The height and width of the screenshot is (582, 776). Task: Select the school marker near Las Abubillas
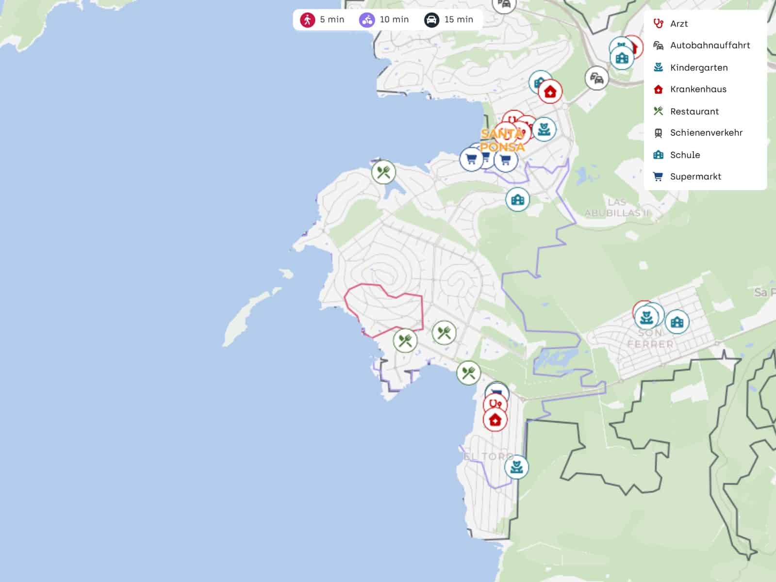pyautogui.click(x=517, y=199)
